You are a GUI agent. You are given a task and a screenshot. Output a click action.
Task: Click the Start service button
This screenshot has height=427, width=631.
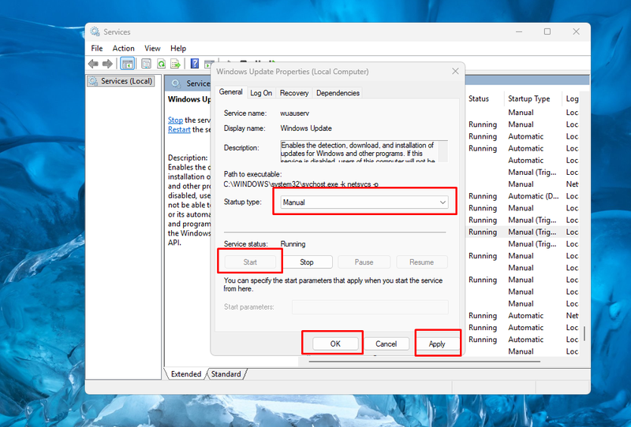pos(250,262)
